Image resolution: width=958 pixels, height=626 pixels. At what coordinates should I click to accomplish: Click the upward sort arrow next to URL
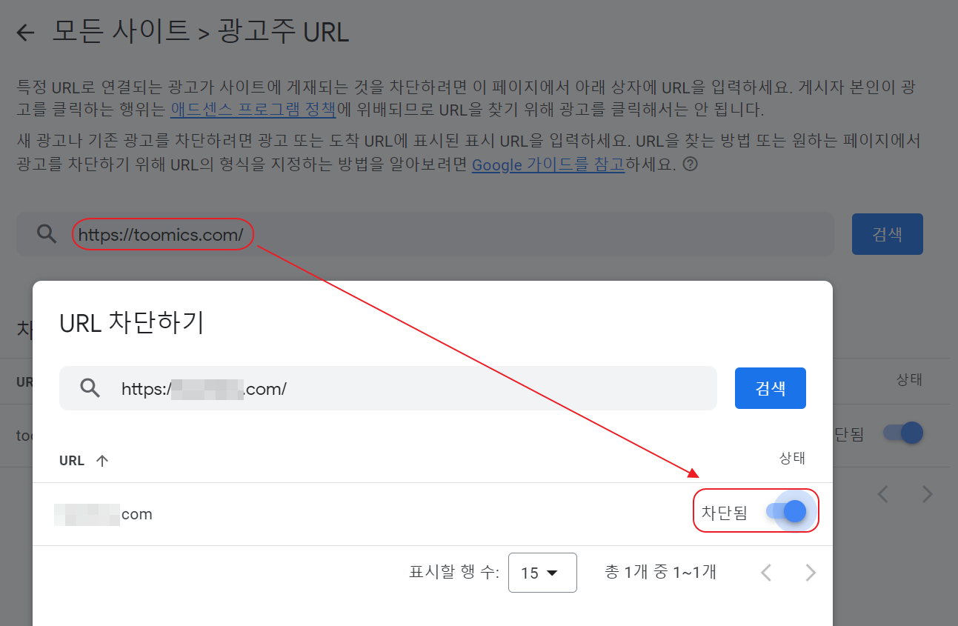(x=102, y=461)
